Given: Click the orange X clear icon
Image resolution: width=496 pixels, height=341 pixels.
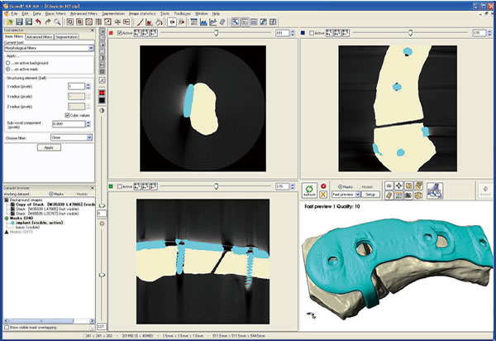Looking at the screenshot, I should click(323, 195).
